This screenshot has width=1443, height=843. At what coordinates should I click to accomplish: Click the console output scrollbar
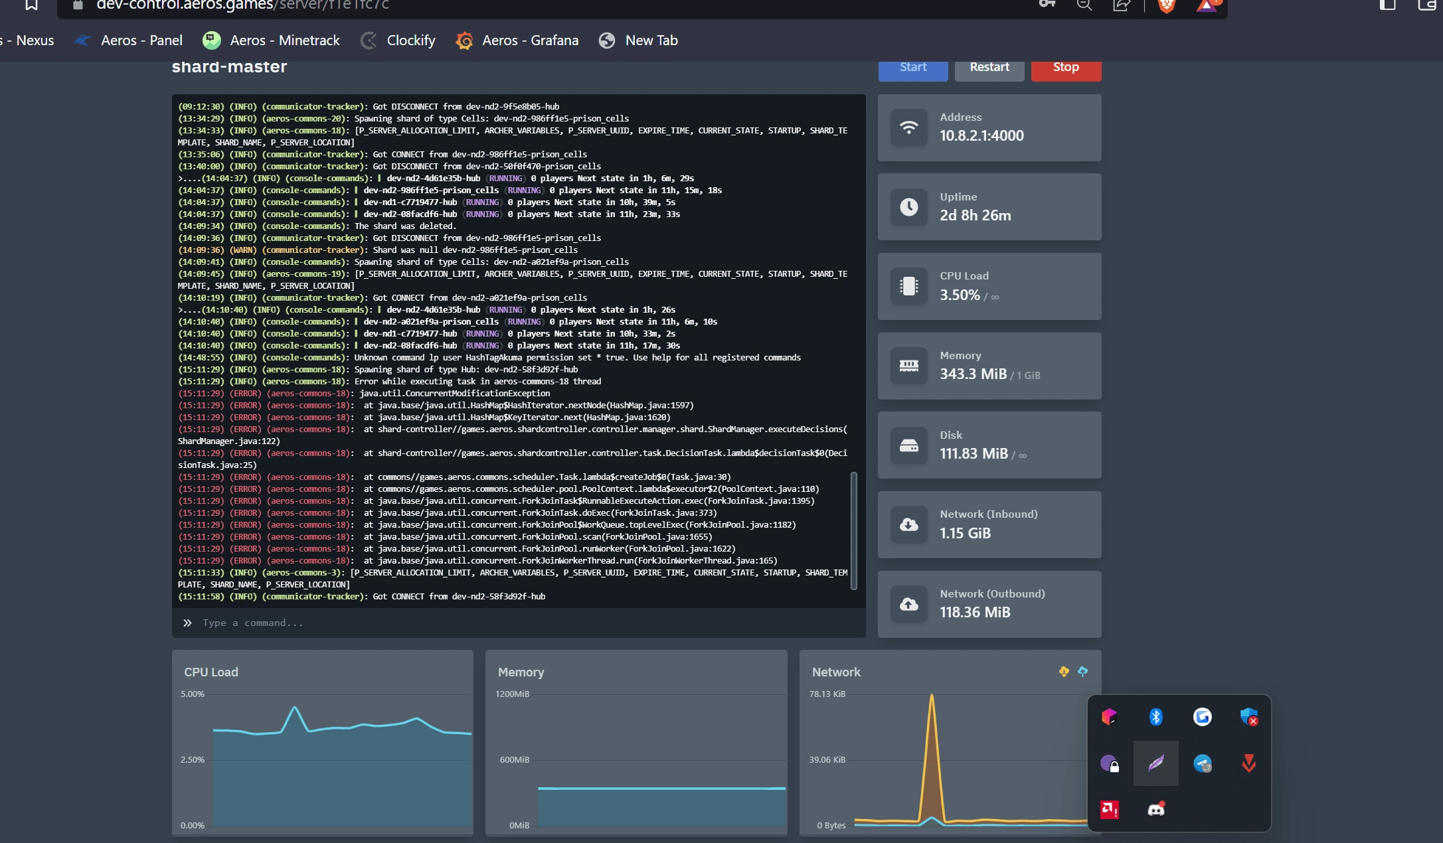pos(853,531)
